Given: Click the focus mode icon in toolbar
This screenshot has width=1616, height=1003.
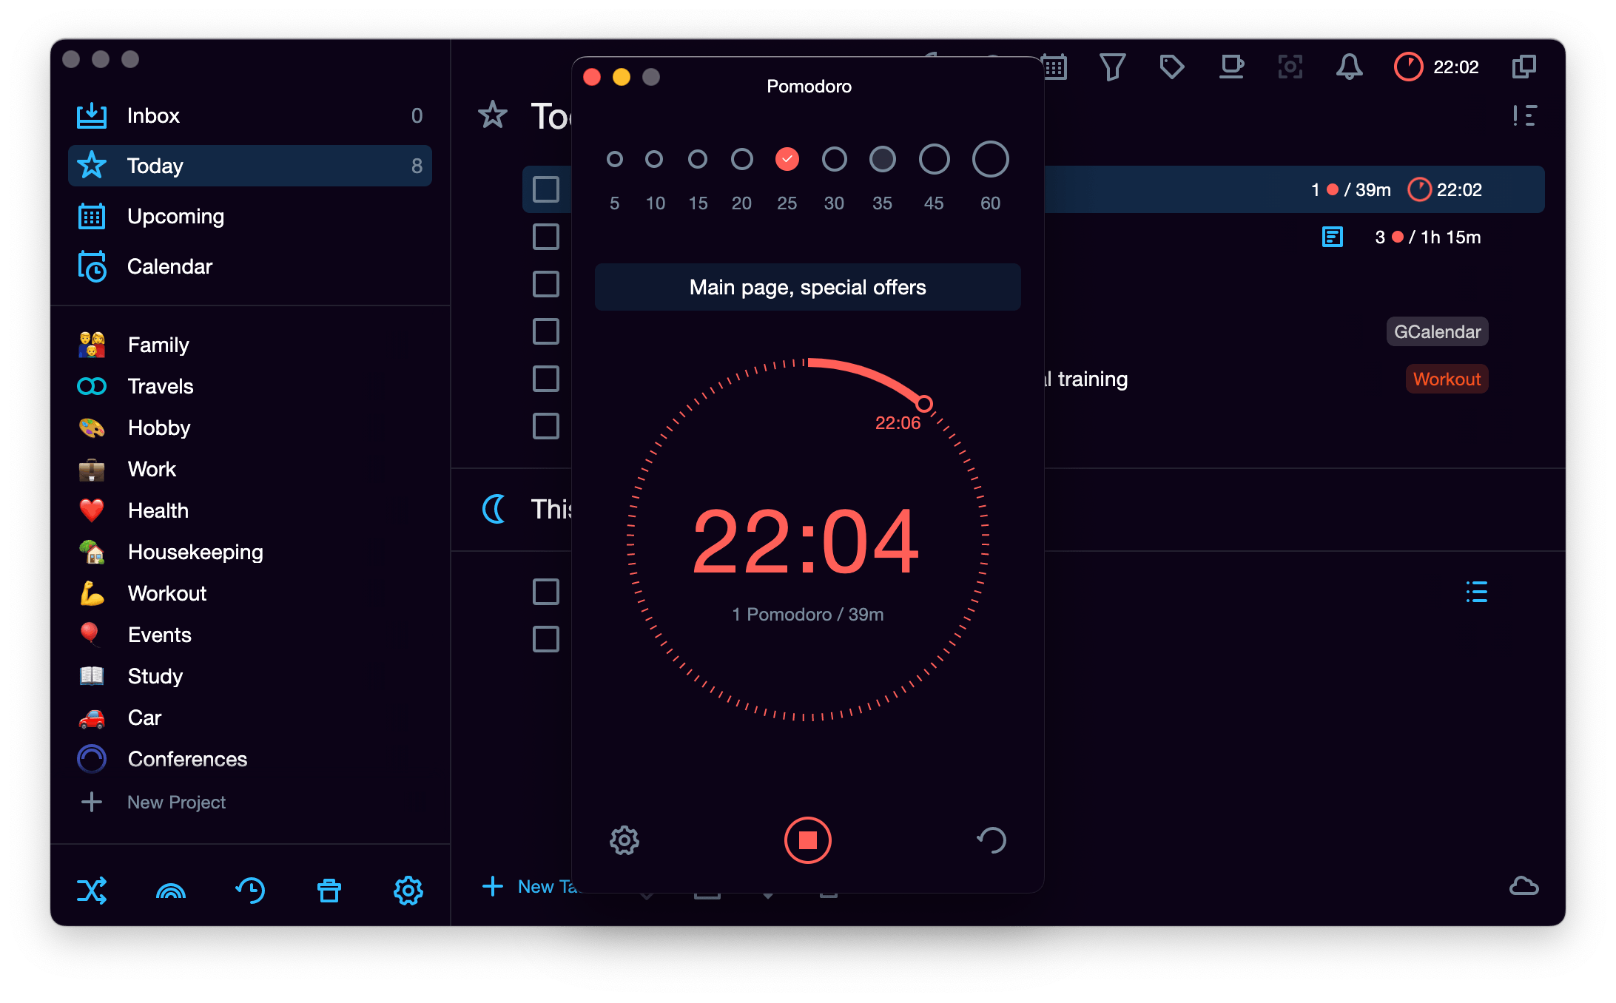Looking at the screenshot, I should (x=1290, y=67).
